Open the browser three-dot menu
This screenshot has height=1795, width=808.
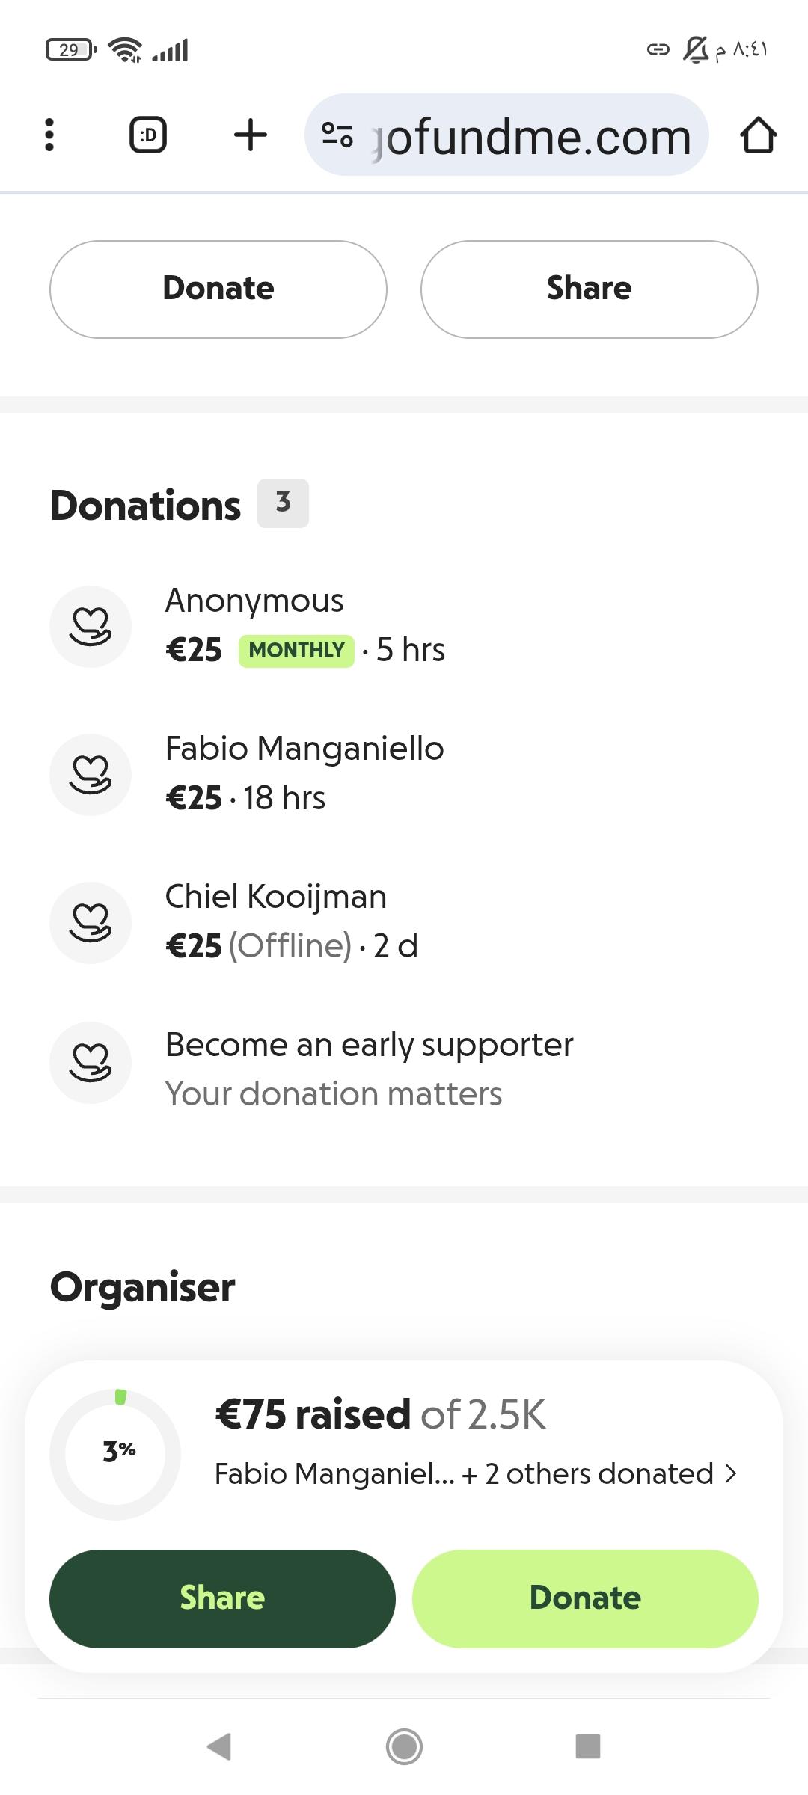click(x=49, y=135)
